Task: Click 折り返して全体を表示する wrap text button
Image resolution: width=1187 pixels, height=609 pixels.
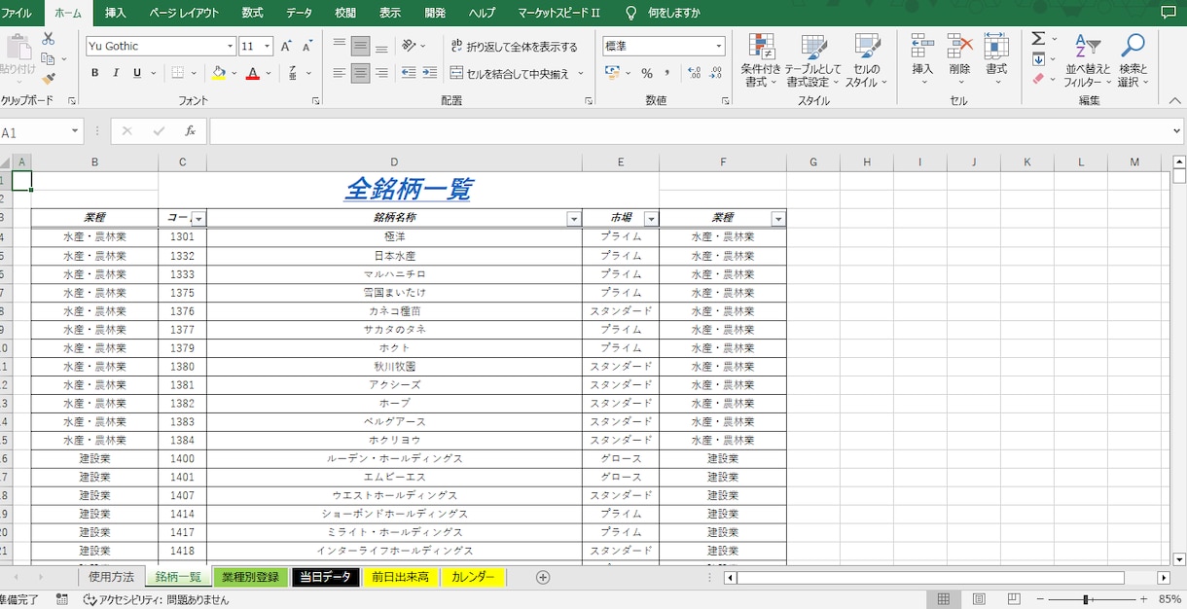Action: [x=514, y=46]
